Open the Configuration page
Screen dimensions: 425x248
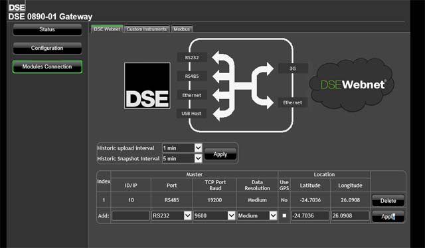(x=47, y=49)
